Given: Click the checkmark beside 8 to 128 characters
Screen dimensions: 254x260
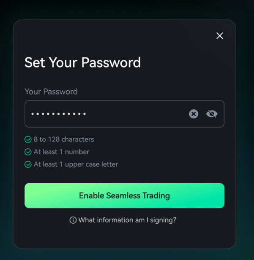Looking at the screenshot, I should pyautogui.click(x=28, y=139).
